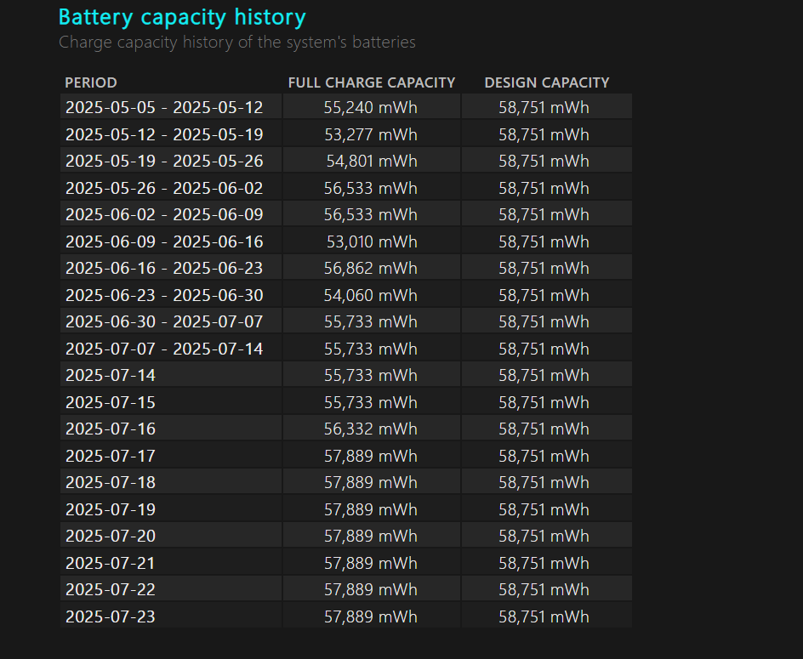803x659 pixels.
Task: Select period 2025-05-26 - 2025-06-02
Action: pos(164,189)
